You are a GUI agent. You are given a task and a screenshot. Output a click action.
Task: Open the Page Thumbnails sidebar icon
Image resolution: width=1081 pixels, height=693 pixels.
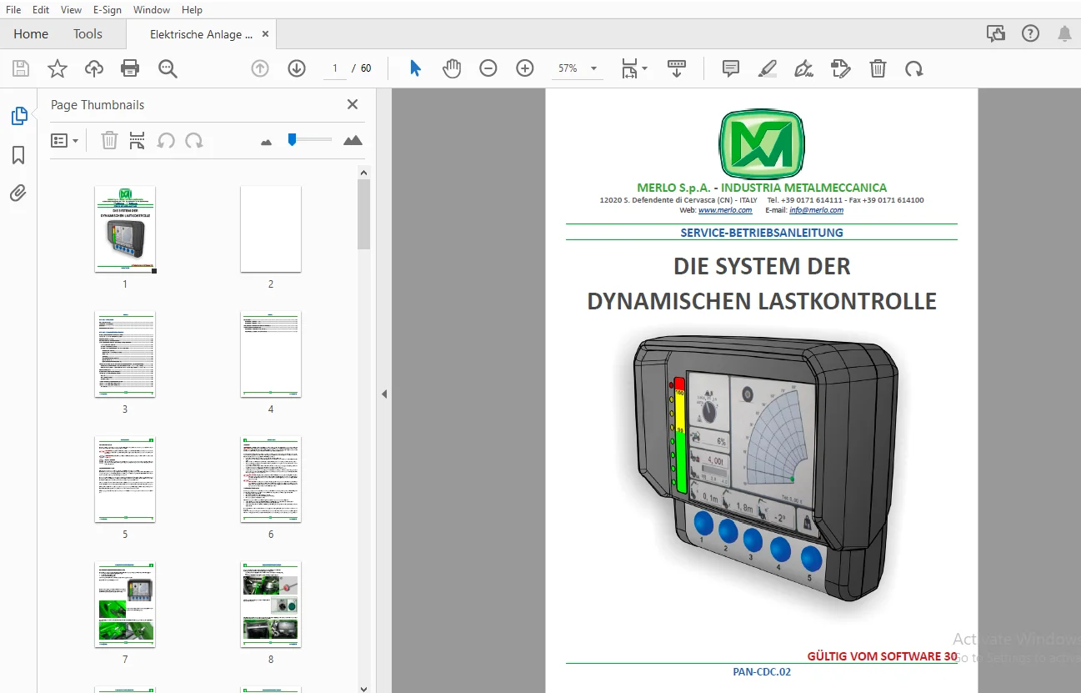tap(19, 116)
